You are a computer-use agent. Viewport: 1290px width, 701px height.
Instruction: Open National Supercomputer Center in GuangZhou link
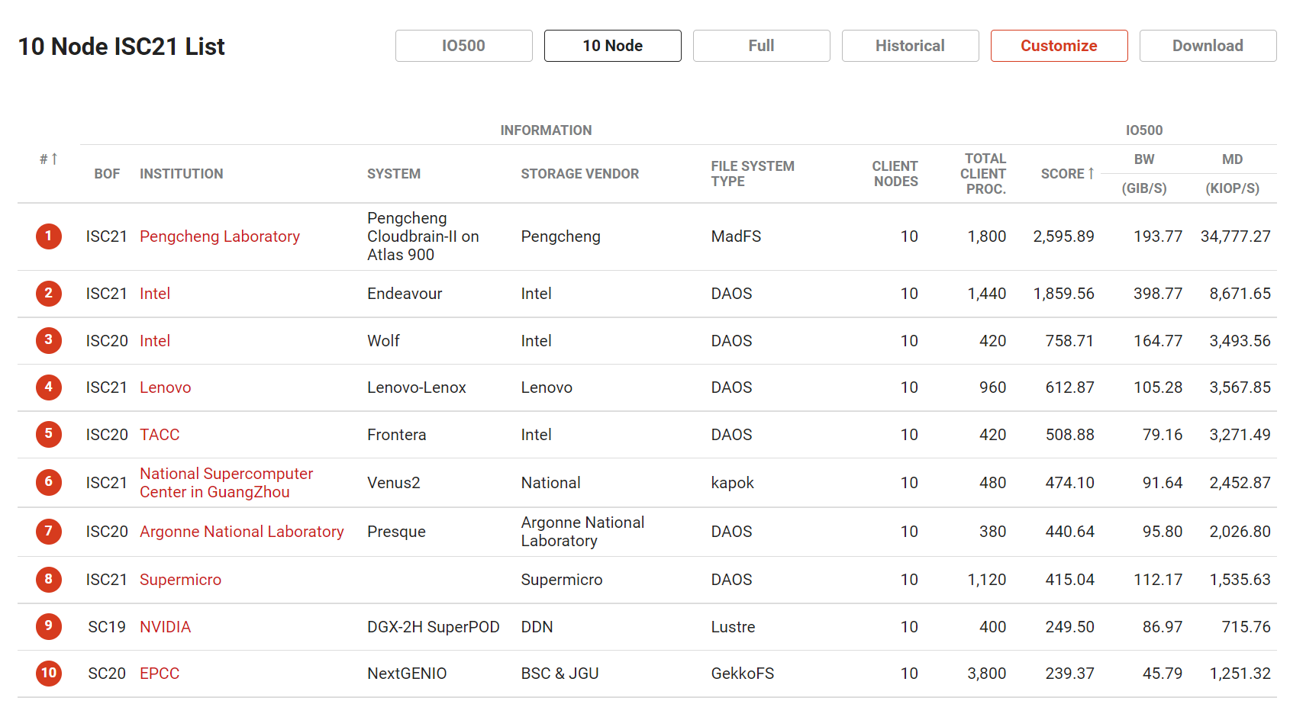click(227, 483)
